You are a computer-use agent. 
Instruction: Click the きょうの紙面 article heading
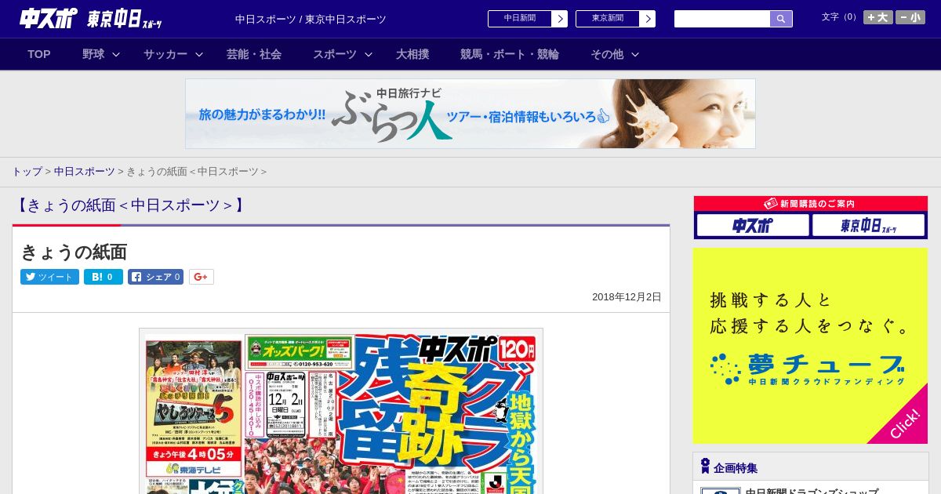coord(74,252)
